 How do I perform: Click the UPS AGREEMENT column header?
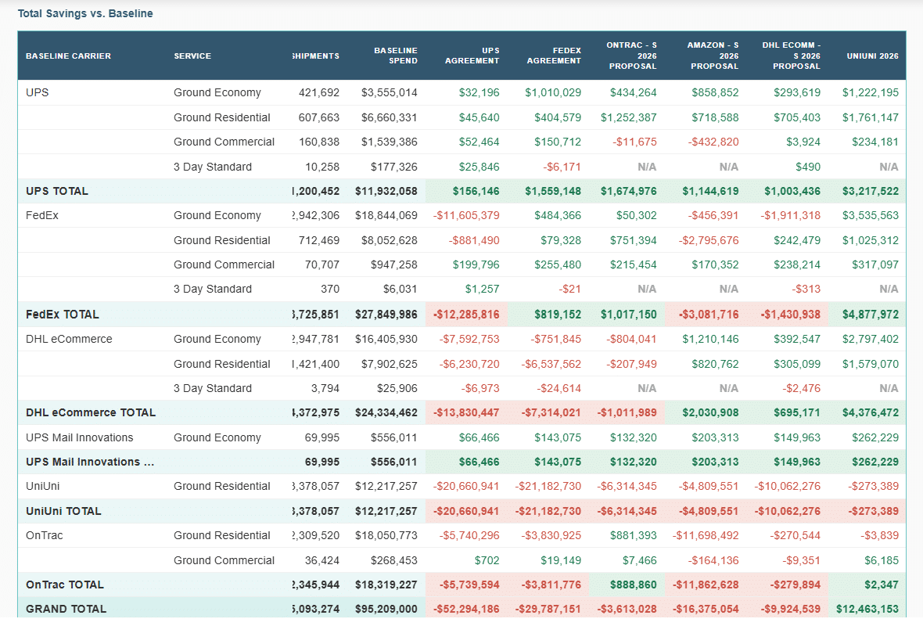point(472,56)
